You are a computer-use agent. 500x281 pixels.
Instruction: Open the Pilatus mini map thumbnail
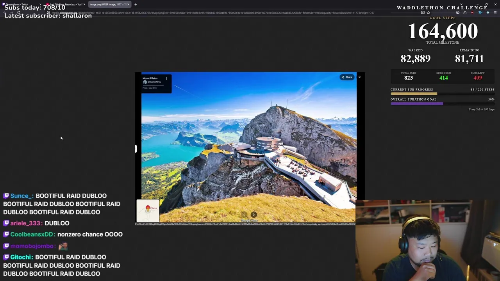point(148,211)
